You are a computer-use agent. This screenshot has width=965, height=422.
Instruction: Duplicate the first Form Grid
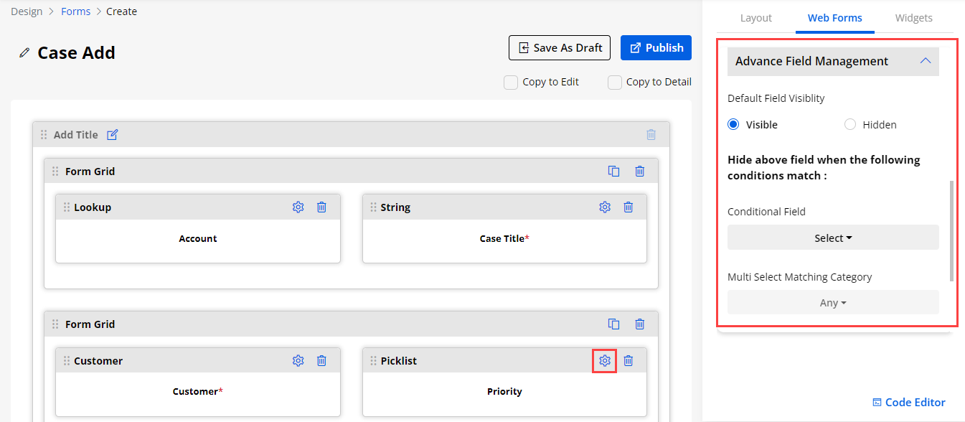point(613,172)
